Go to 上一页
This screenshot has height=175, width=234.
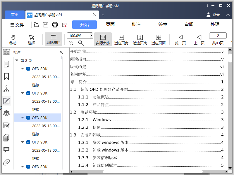click(199, 40)
